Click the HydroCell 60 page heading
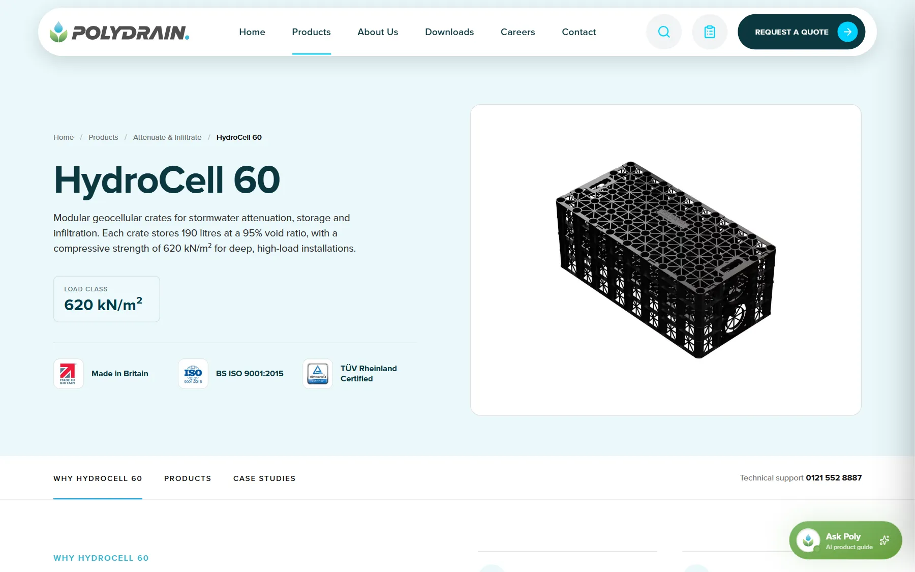Viewport: 915px width, 572px height. point(167,180)
